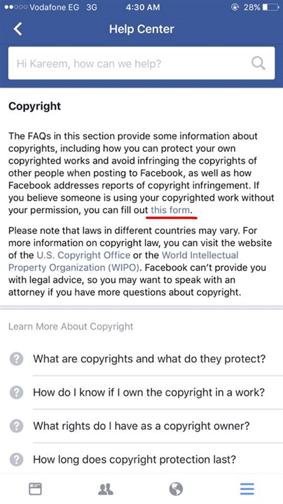Viewport: 283px width, 504px height.
Task: Tap the back arrow in Help Center header
Action: (18, 29)
